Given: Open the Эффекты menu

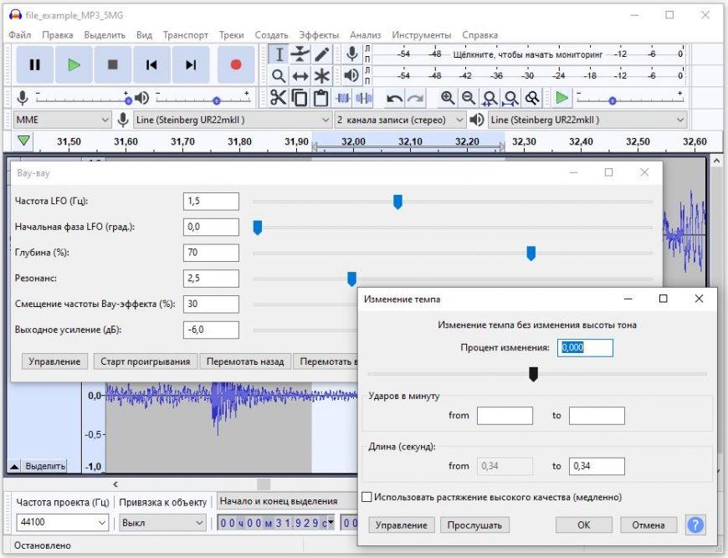Looking at the screenshot, I should coord(319,35).
